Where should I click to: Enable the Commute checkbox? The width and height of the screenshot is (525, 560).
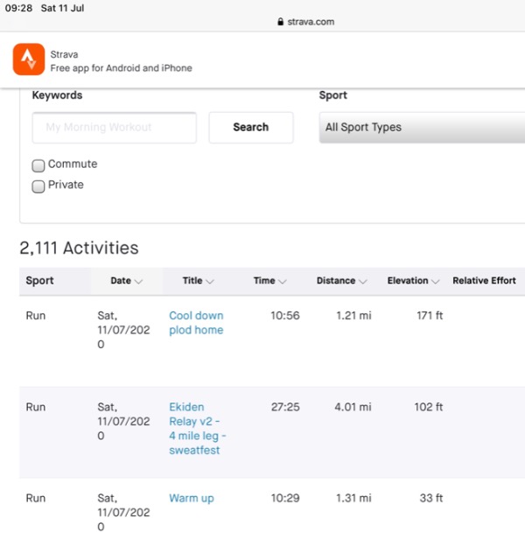tap(38, 165)
